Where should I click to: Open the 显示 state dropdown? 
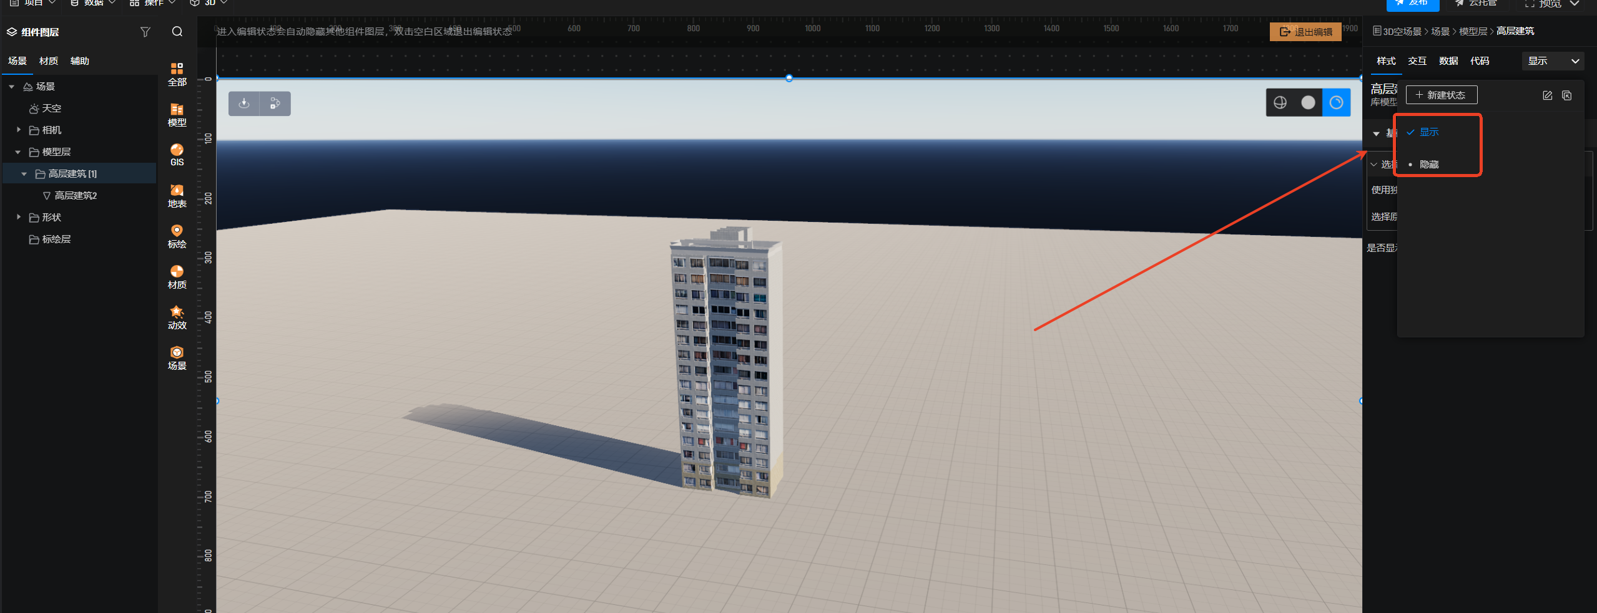(x=1552, y=61)
